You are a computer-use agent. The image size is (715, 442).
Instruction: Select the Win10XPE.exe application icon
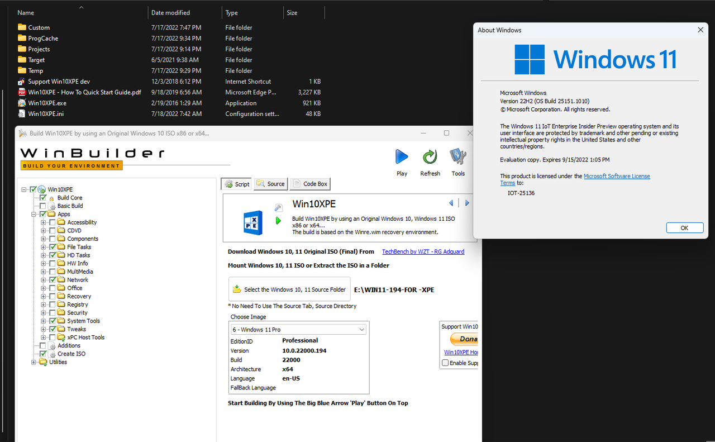pos(22,103)
